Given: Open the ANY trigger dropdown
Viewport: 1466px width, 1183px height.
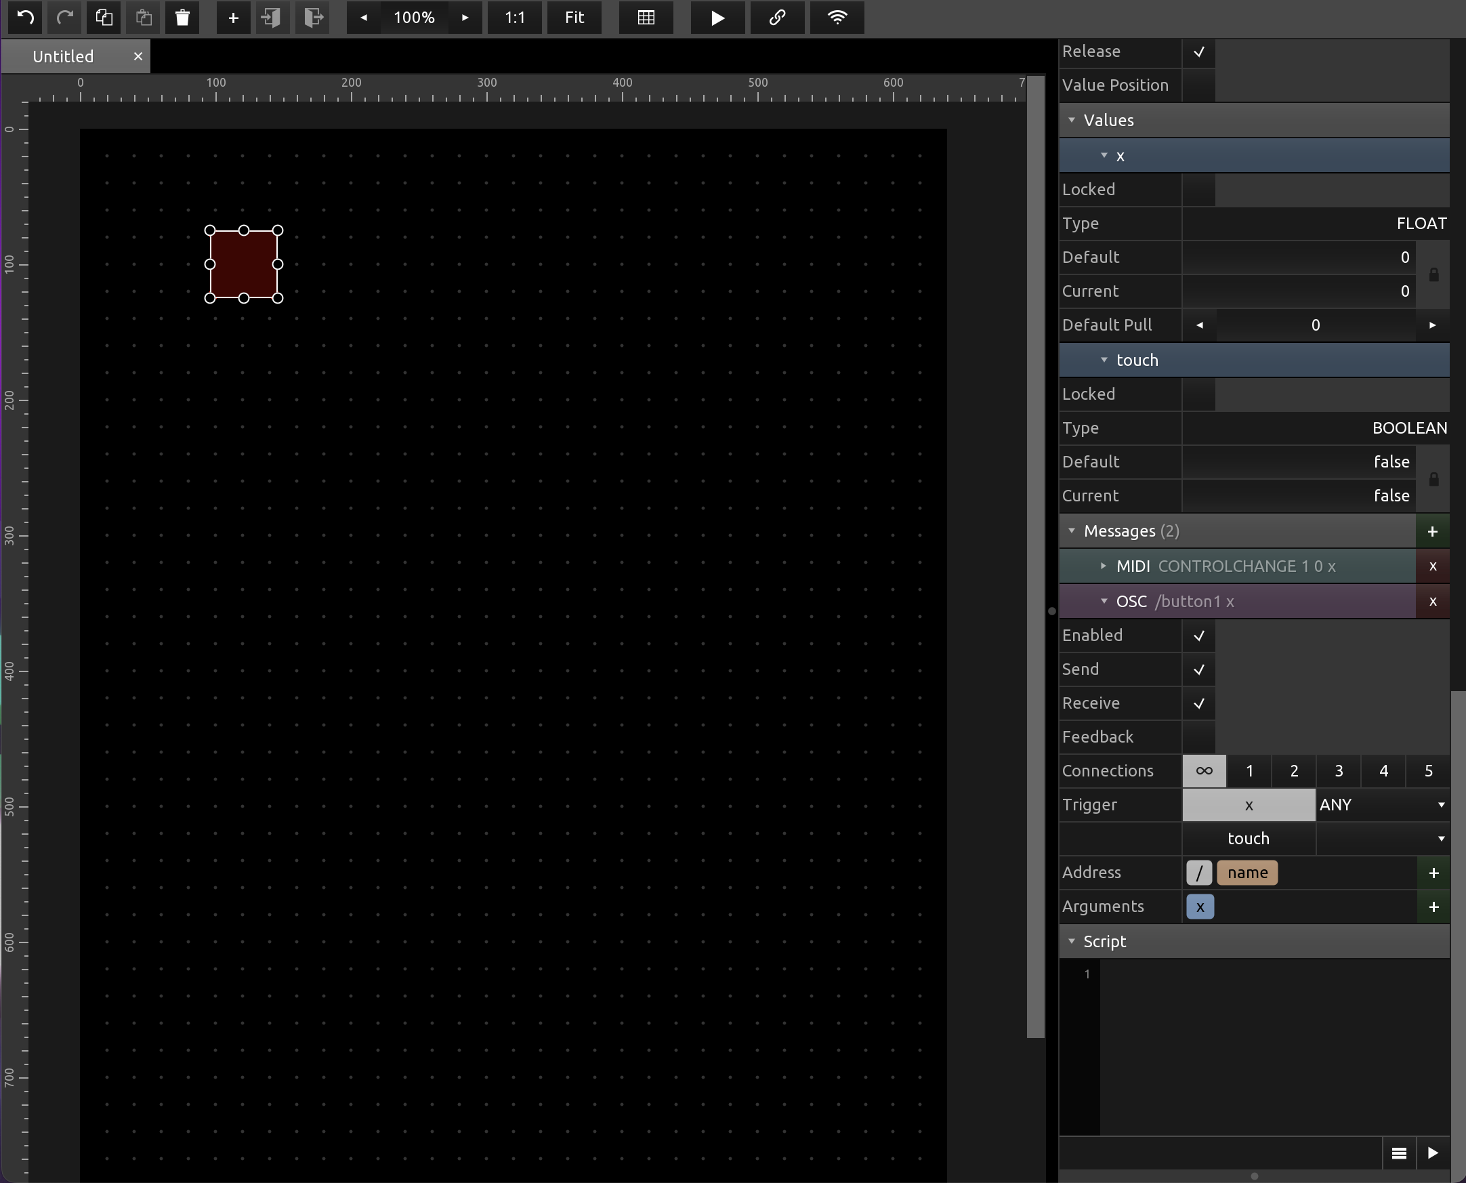Looking at the screenshot, I should coord(1381,805).
